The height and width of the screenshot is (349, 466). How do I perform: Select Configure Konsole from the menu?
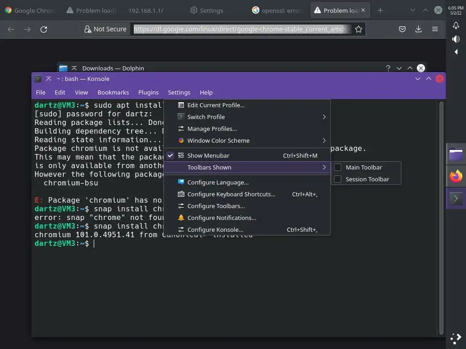tap(247, 229)
